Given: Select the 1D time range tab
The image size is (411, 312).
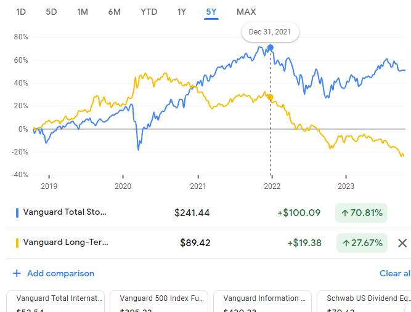Looking at the screenshot, I should point(21,12).
